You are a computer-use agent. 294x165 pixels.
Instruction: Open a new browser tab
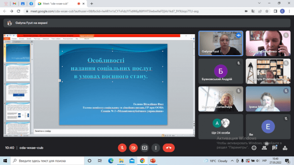[x=92, y=4]
